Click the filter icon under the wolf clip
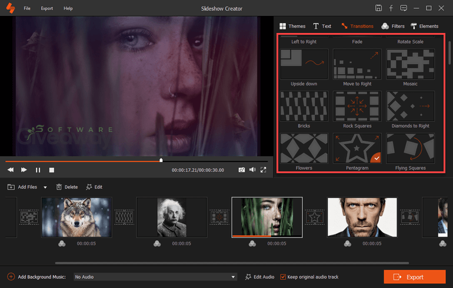 pos(62,244)
